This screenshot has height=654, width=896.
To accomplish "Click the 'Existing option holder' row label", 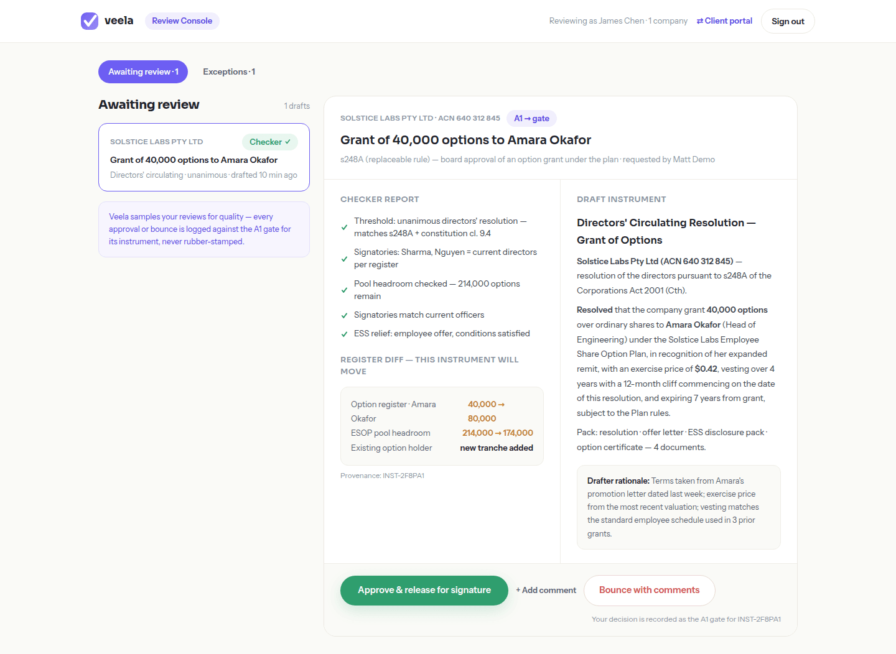I will pyautogui.click(x=391, y=448).
